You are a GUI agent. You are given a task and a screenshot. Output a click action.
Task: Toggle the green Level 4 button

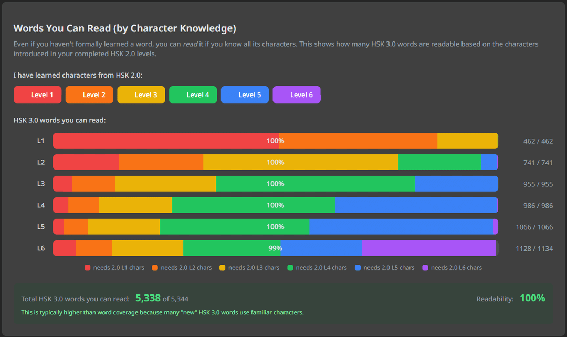pos(193,95)
